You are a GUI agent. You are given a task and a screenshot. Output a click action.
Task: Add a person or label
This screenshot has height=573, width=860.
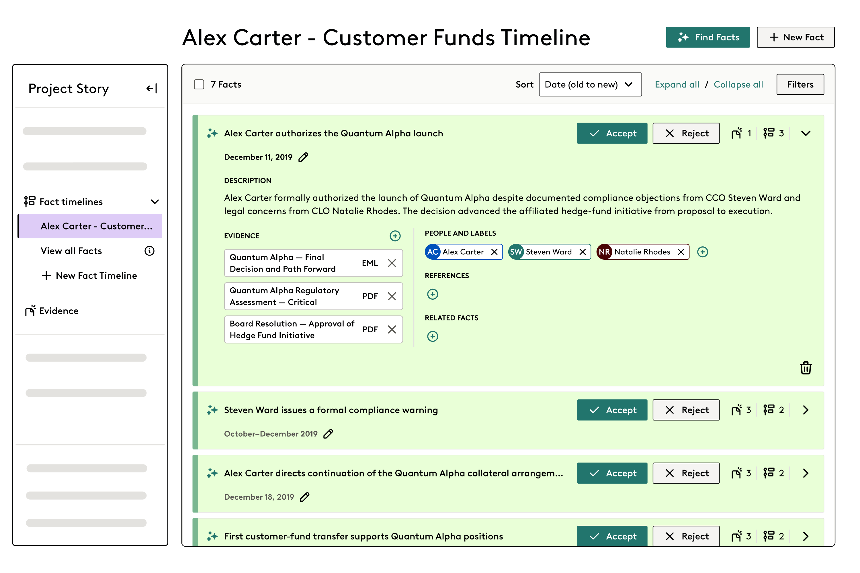[x=702, y=252]
